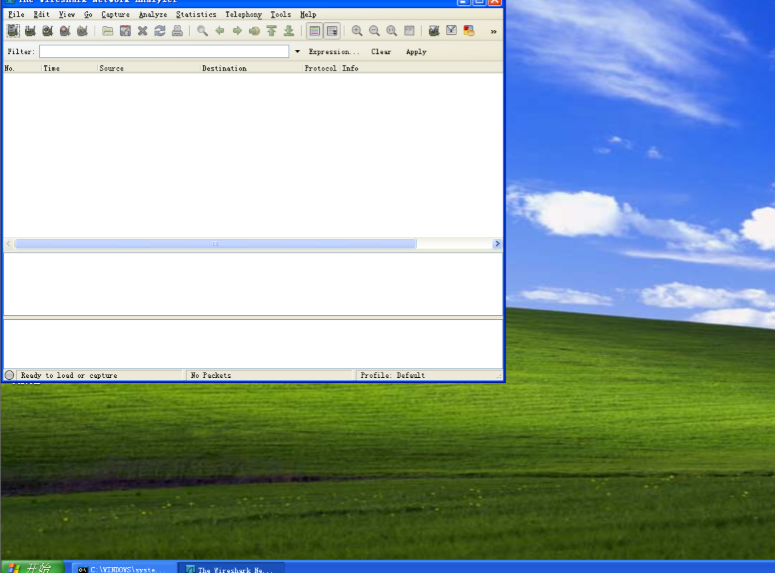The width and height of the screenshot is (775, 573).
Task: Toggle auto scroll in live capture
Action: (332, 31)
